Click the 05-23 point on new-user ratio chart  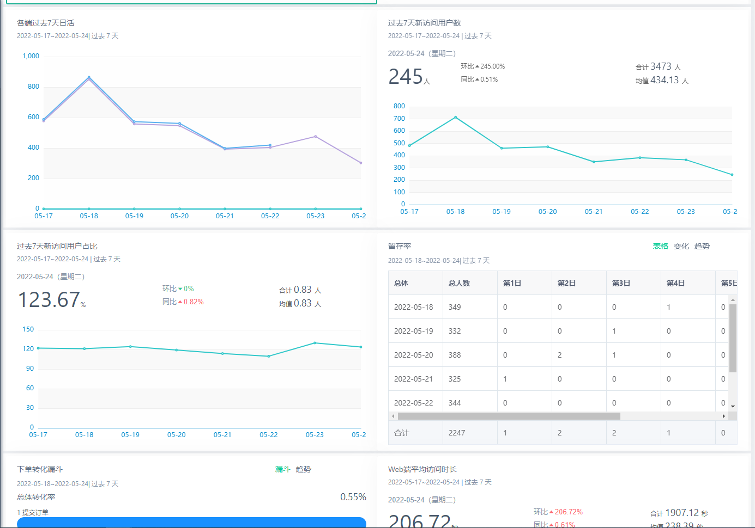pos(315,343)
